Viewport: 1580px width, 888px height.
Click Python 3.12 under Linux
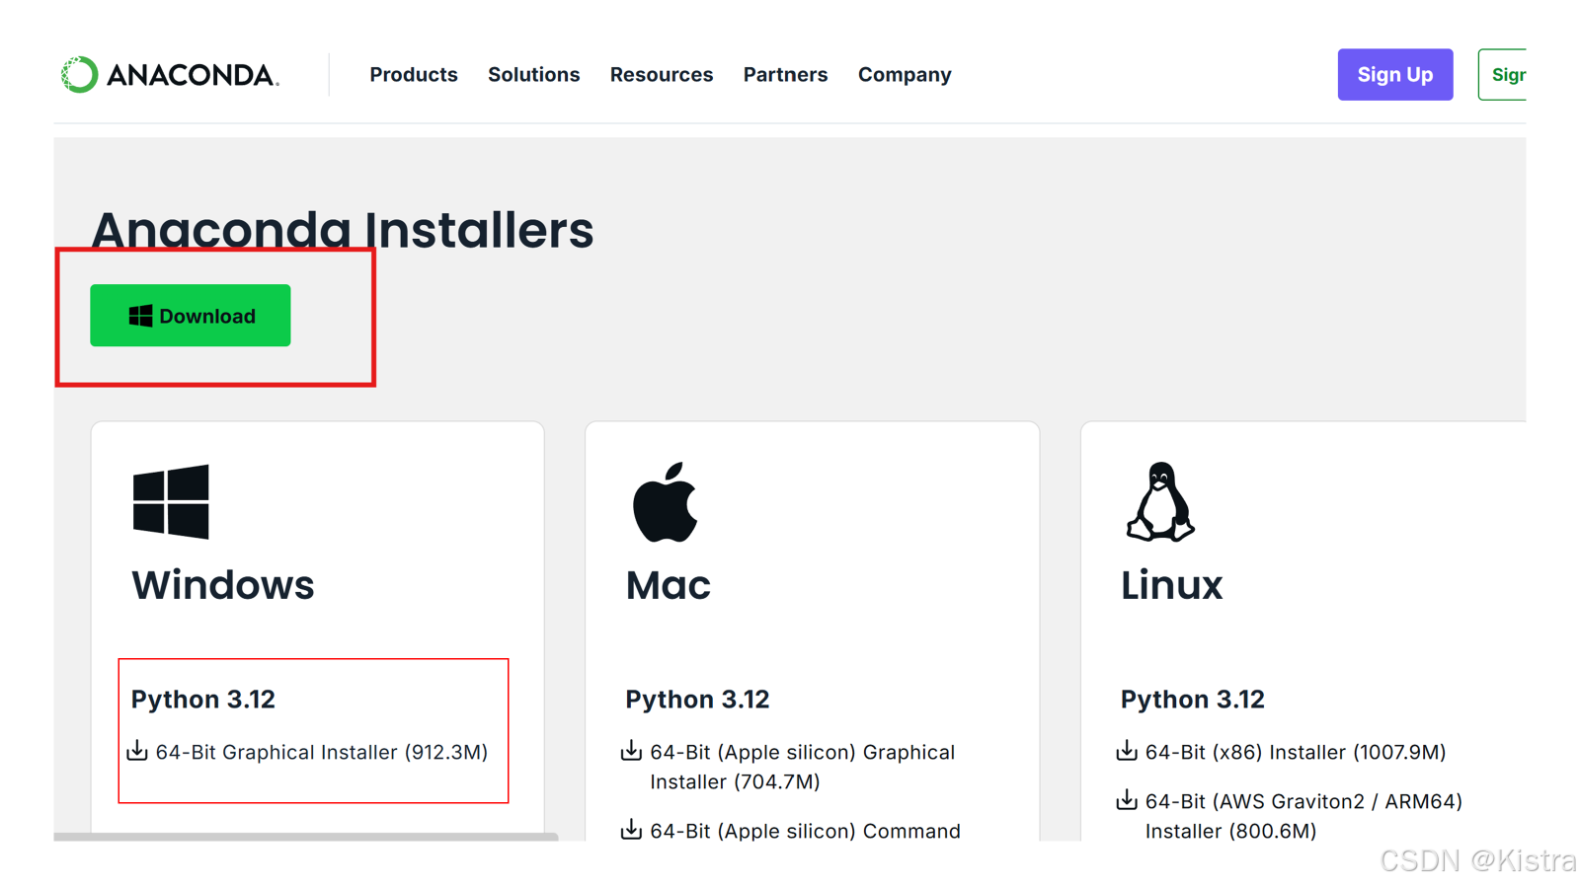point(1193,700)
